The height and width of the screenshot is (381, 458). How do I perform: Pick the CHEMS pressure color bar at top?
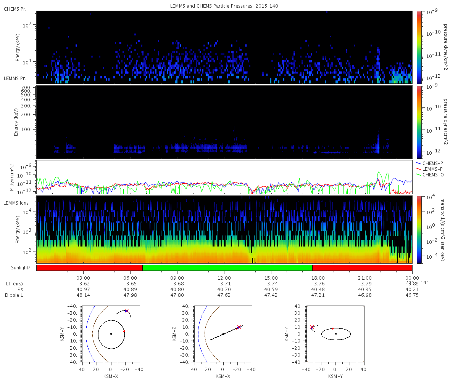click(x=419, y=47)
